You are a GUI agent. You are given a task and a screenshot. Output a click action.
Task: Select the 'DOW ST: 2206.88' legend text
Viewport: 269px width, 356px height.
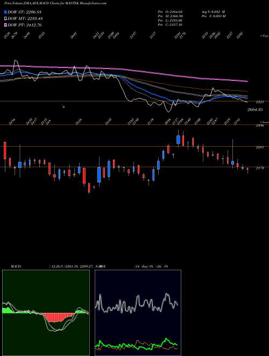point(25,12)
